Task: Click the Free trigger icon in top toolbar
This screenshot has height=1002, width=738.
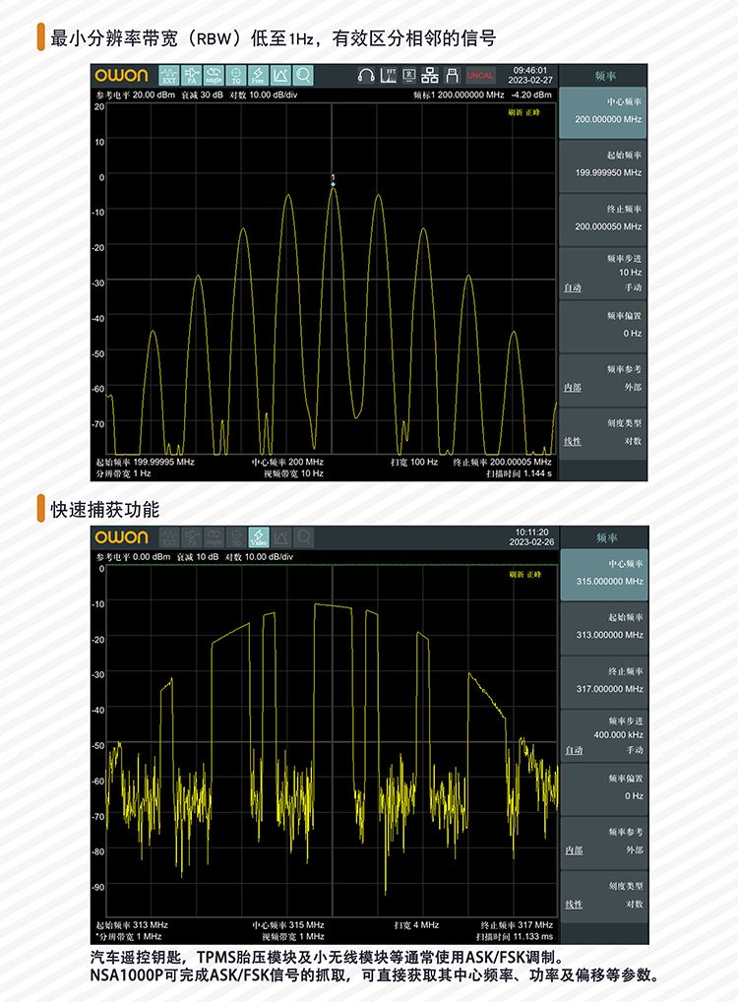Action: [258, 76]
